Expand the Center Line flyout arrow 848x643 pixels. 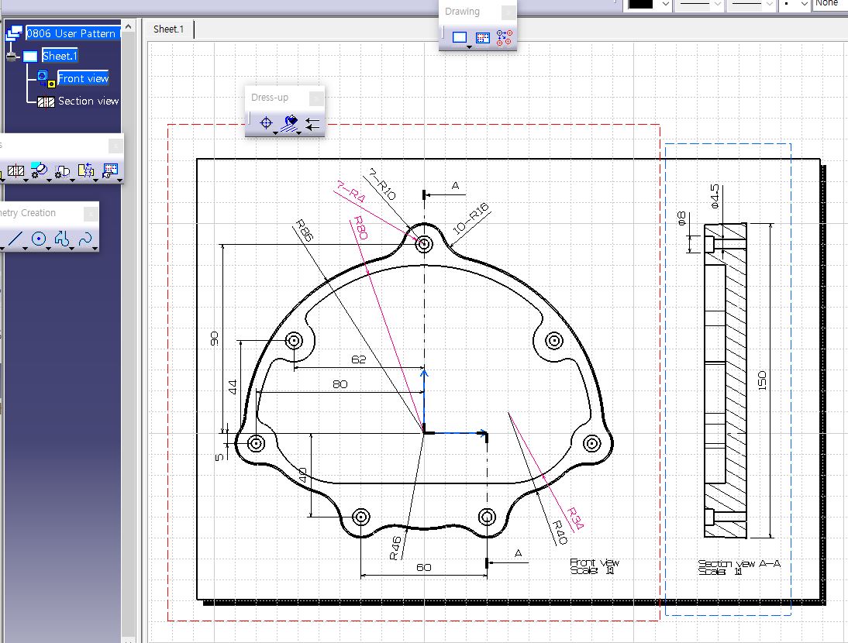pyautogui.click(x=275, y=133)
